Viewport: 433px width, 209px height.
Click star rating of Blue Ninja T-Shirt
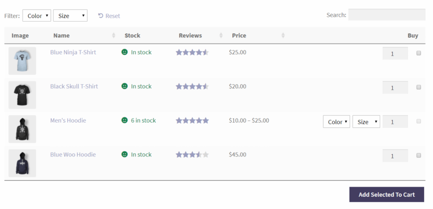(x=192, y=52)
